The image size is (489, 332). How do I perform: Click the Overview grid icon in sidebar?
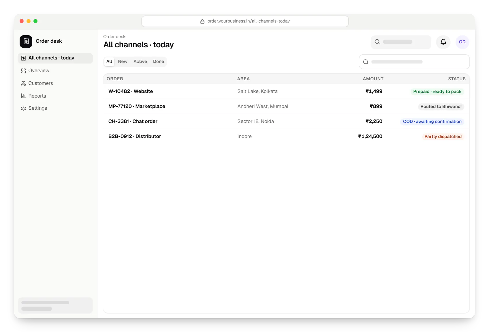23,71
